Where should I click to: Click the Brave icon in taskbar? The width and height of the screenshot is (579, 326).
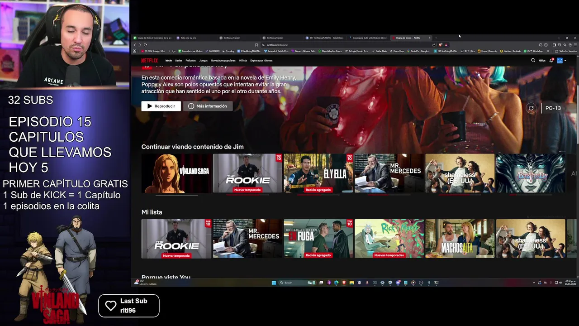point(344,283)
